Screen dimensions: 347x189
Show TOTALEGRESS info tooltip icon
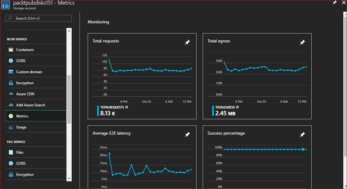coord(237,107)
